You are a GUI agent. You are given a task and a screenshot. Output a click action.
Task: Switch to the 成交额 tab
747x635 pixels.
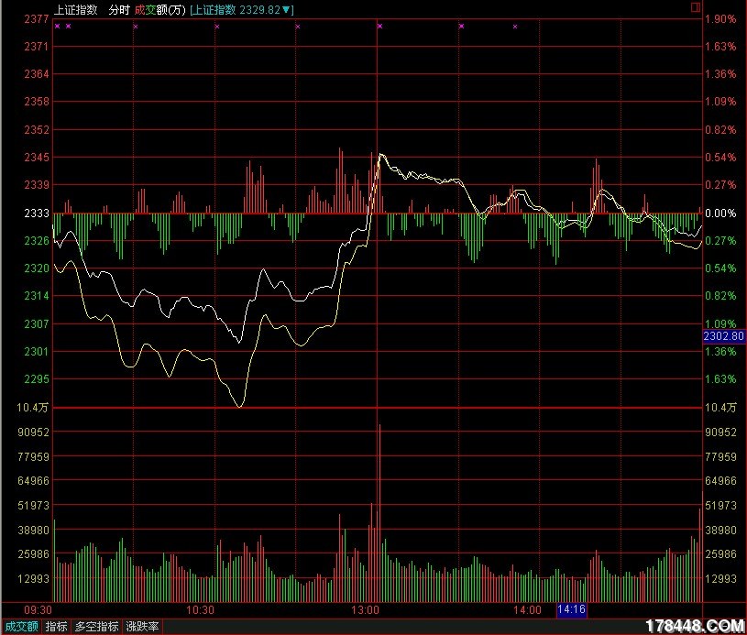[20, 627]
